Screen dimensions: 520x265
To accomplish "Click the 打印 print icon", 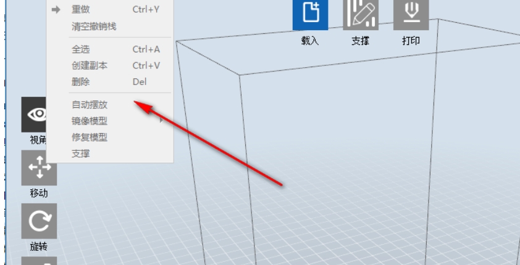I will click(x=411, y=15).
